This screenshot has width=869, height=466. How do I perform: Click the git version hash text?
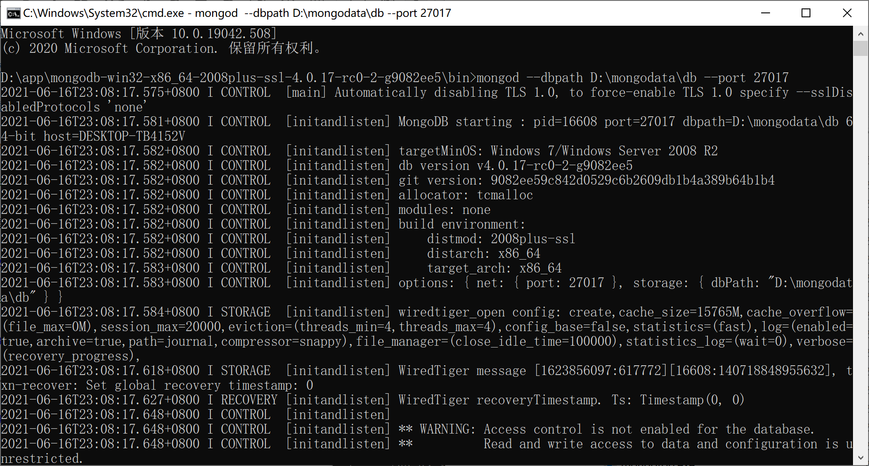pos(633,180)
